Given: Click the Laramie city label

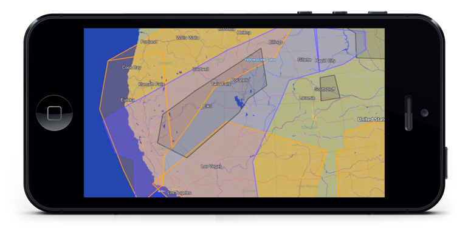Looking at the screenshot, I should click(307, 98).
